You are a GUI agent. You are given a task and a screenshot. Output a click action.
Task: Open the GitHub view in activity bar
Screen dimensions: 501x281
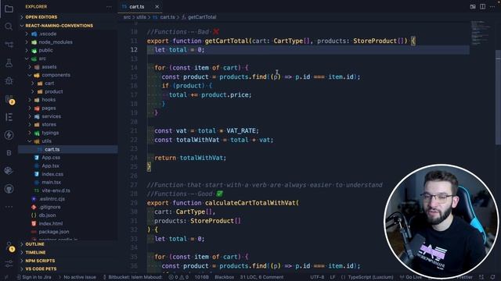pyautogui.click(x=9, y=189)
